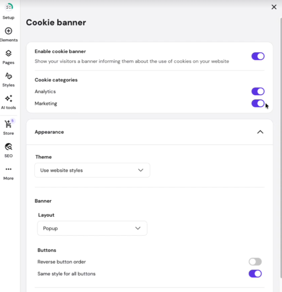Click the Cookie banner heading
Viewport: 282px width, 292px height.
(56, 23)
